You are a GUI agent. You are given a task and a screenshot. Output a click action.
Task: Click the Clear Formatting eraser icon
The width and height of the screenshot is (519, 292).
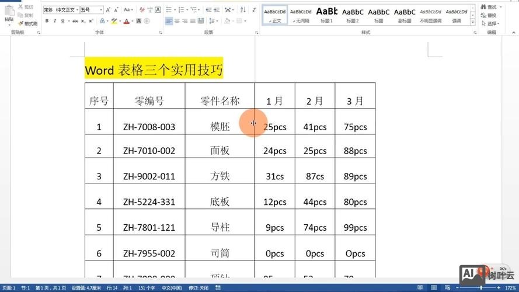tap(142, 10)
